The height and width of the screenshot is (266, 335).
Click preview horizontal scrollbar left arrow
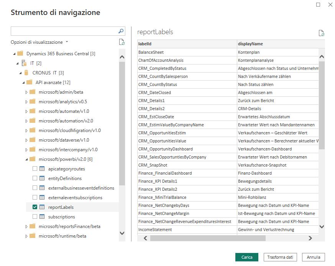click(146, 238)
